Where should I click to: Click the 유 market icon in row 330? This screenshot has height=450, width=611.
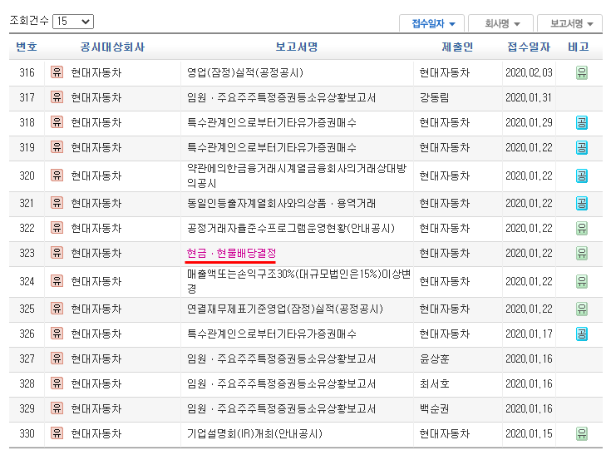tap(57, 433)
